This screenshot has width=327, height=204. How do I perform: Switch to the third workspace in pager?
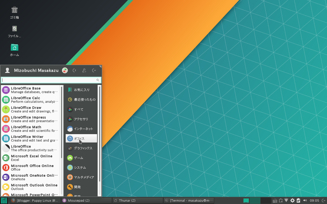[266, 200]
